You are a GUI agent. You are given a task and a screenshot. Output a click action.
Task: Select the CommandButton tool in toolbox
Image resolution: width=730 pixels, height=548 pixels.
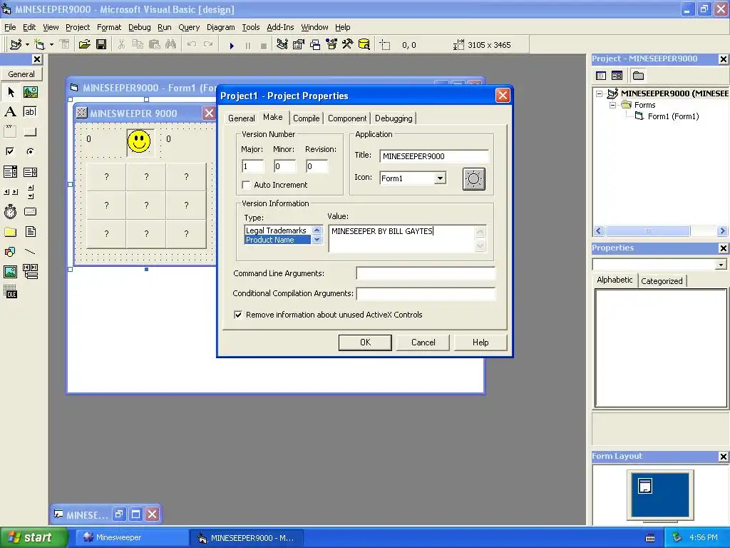coord(30,132)
